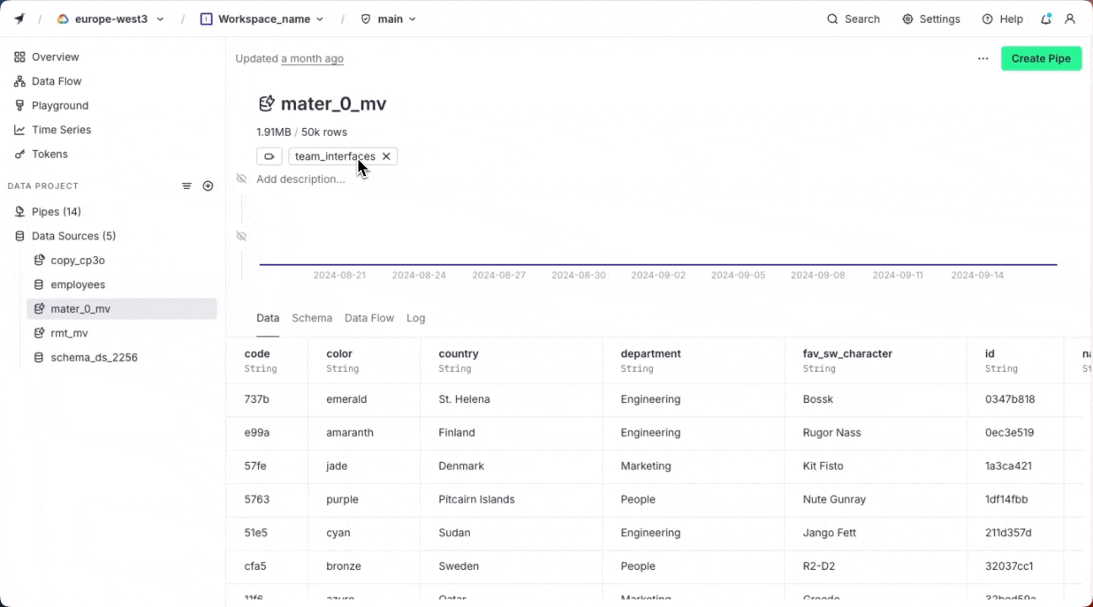The height and width of the screenshot is (607, 1093).
Task: Open Playground in the sidebar
Action: (x=60, y=105)
